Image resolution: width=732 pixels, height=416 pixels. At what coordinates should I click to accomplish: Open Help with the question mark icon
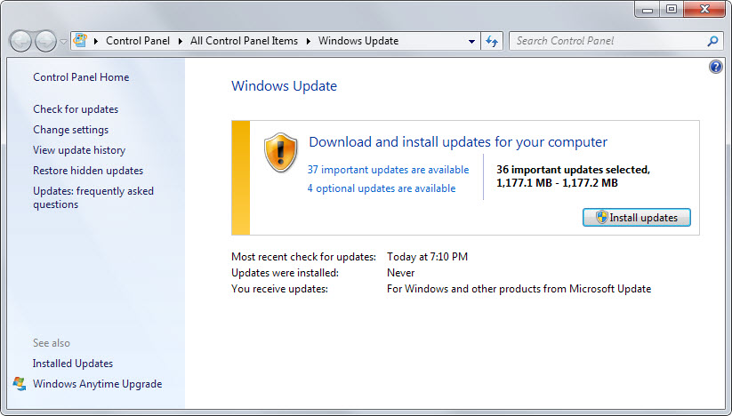tap(715, 67)
